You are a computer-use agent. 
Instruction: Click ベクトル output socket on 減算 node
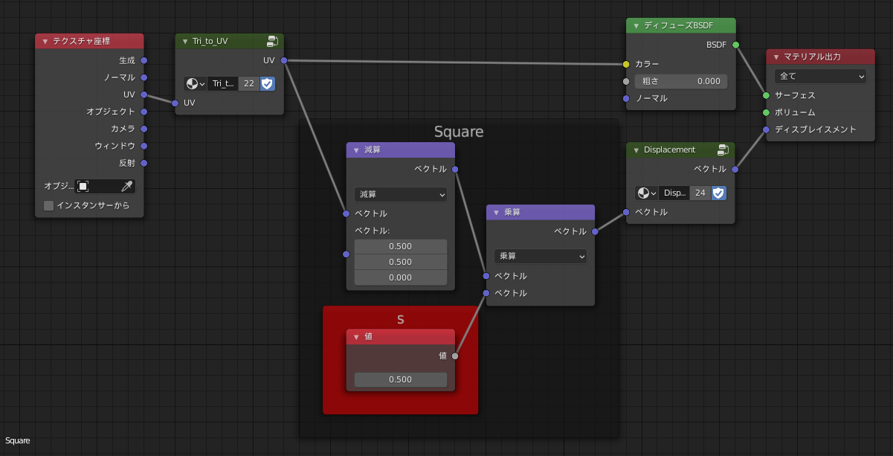(x=455, y=169)
